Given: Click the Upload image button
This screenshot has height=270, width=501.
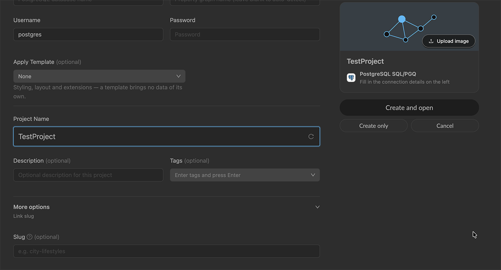Looking at the screenshot, I should (x=449, y=41).
